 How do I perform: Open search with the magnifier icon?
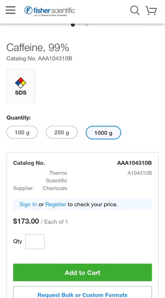135,10
